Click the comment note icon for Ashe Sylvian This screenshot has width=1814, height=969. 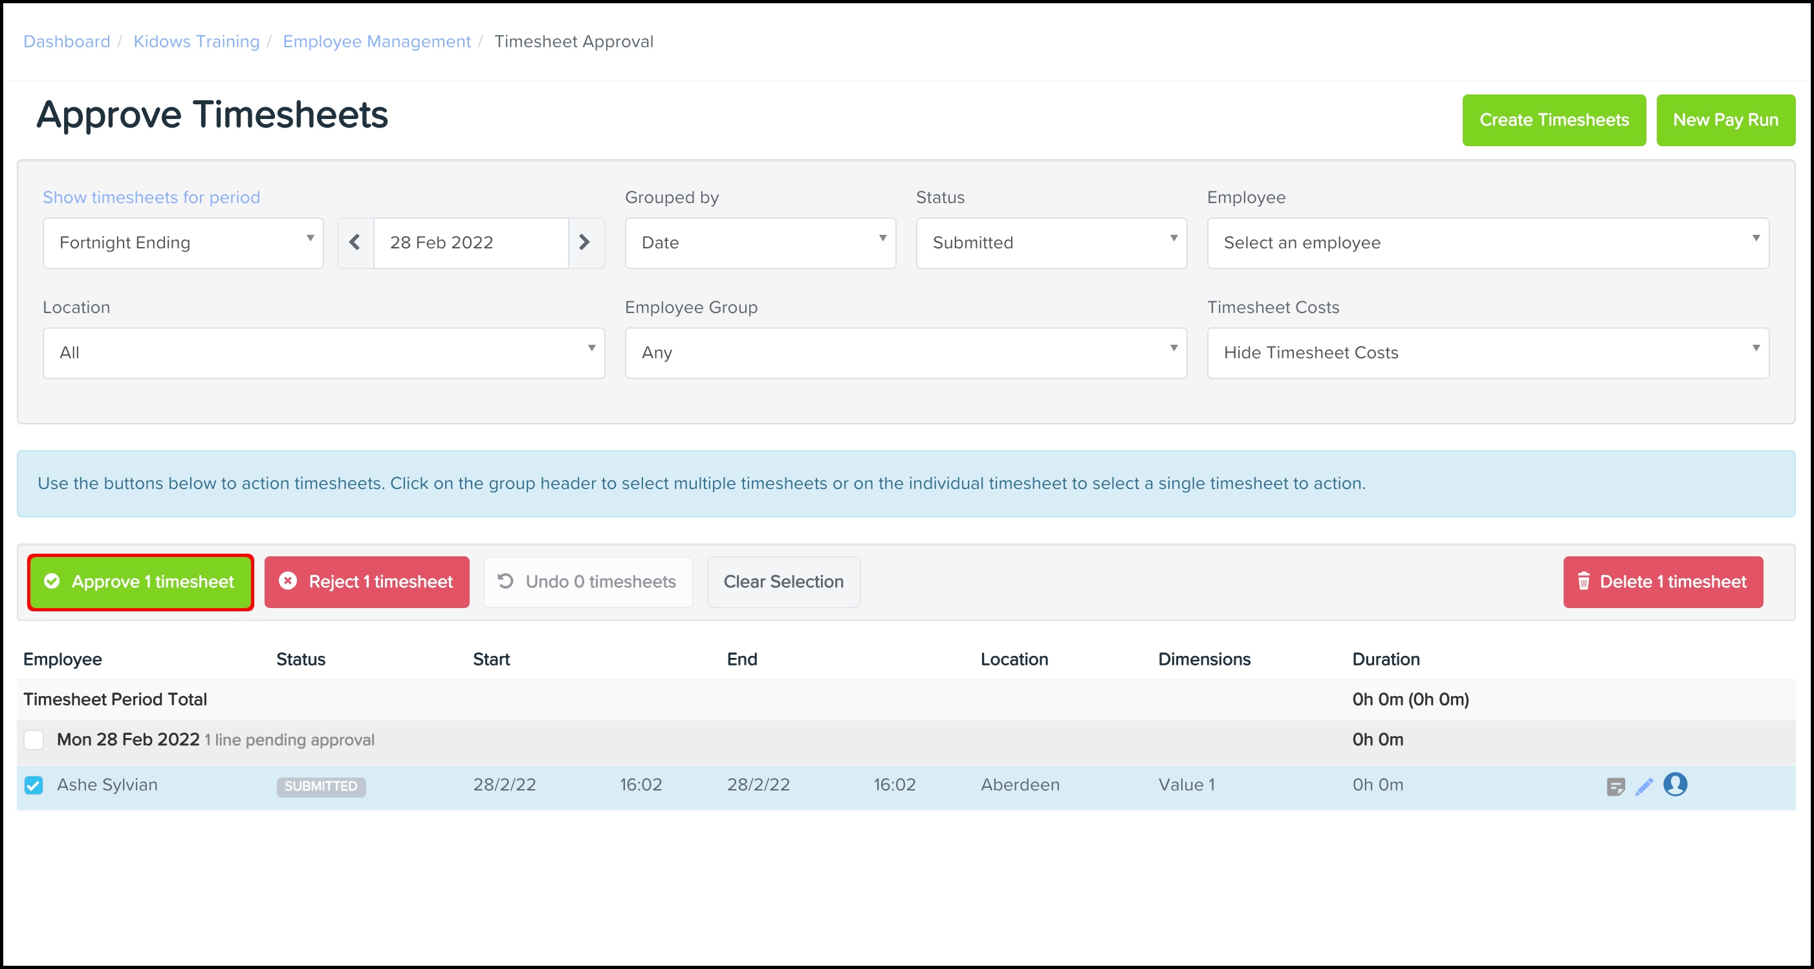point(1615,786)
